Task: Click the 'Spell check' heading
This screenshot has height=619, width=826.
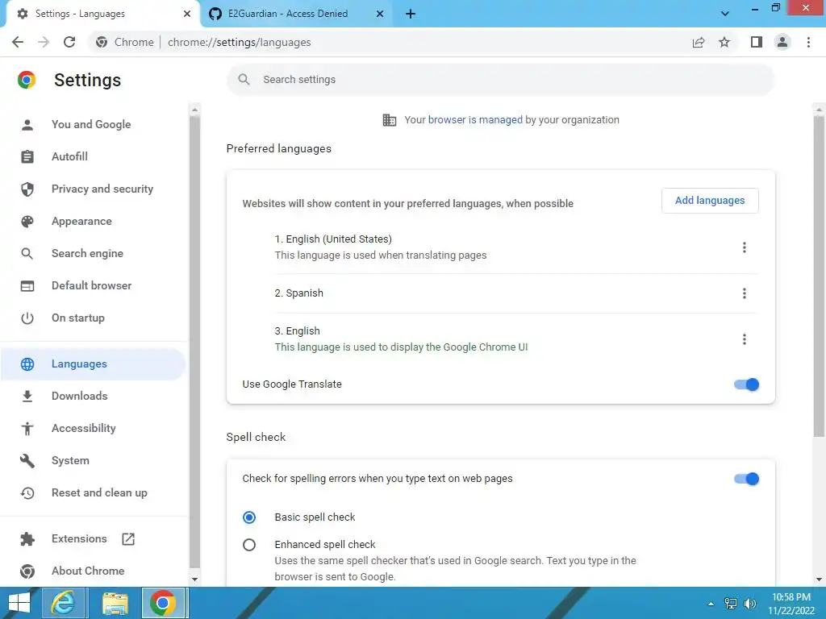Action: [256, 438]
